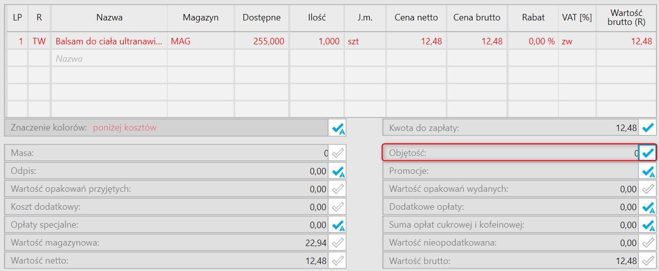Image resolution: width=659 pixels, height=271 pixels.
Task: Click the checkmark icon beside Znaczenie kolorów
Action: [337, 128]
